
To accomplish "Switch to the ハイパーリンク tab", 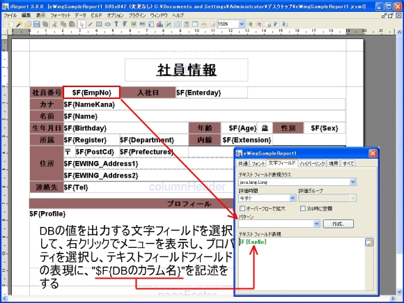I will 312,164.
